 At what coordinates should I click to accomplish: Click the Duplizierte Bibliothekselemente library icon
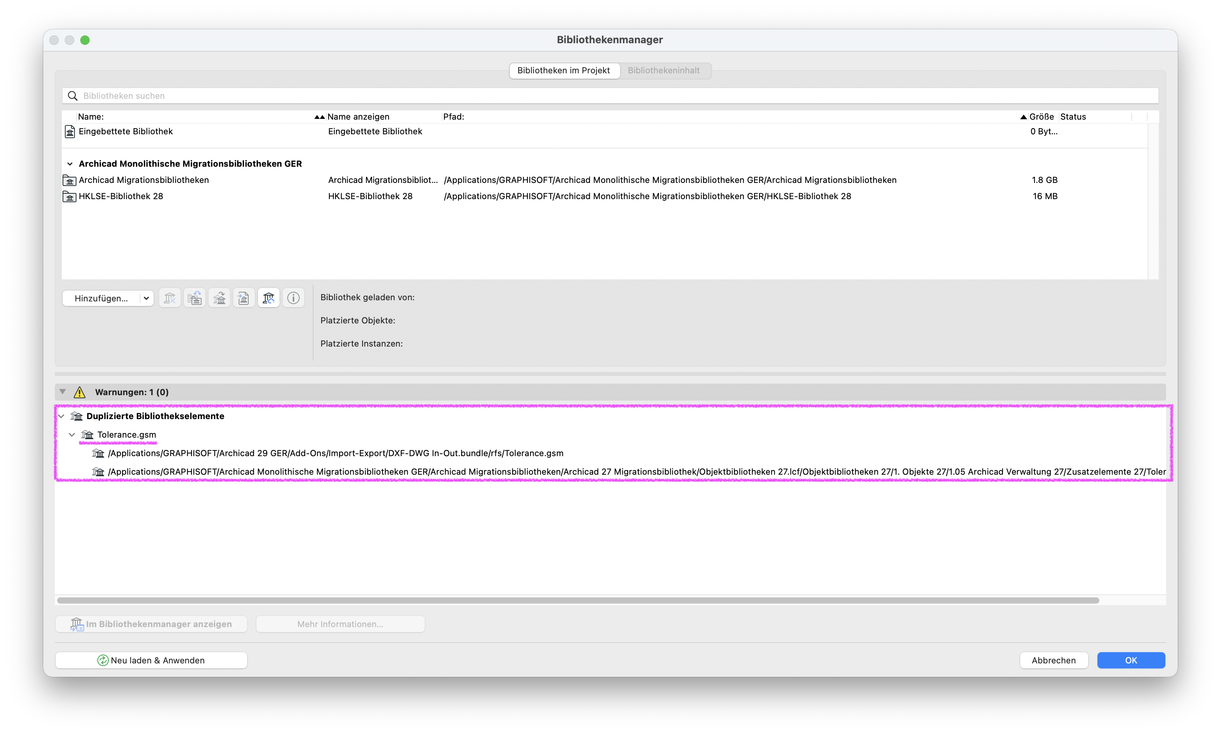[x=77, y=416]
